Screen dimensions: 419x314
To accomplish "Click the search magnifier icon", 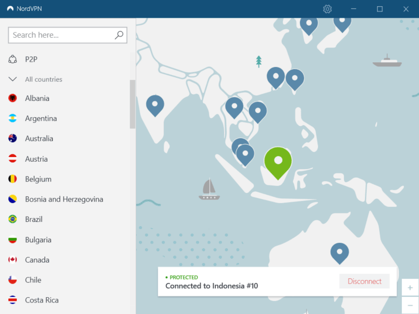I will [119, 35].
